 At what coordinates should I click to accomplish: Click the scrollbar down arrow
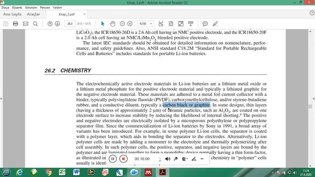[310, 166]
